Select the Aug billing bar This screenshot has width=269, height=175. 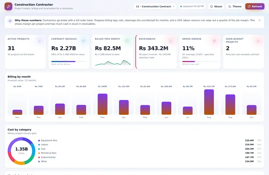209,102
